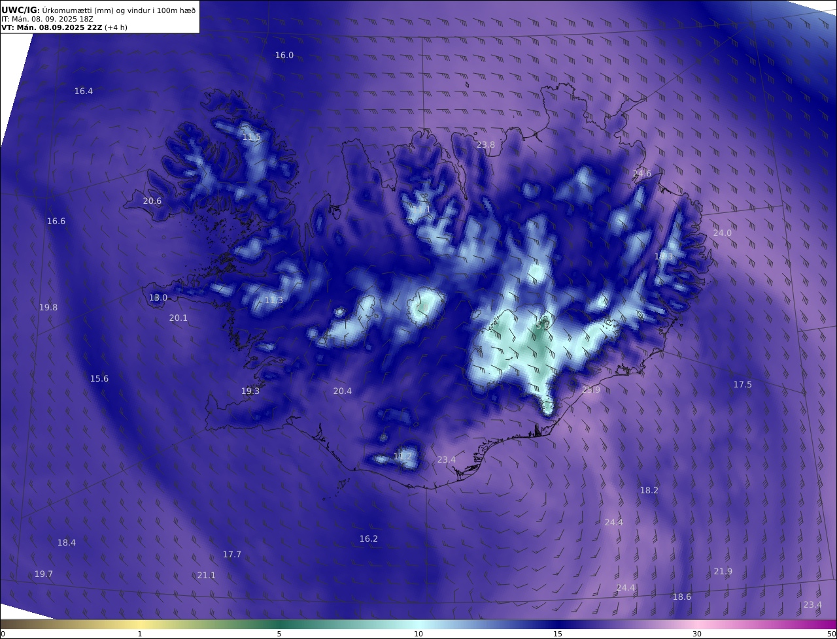Image resolution: width=837 pixels, height=639 pixels.
Task: Click the colorbar tick label 10
Action: [x=418, y=634]
